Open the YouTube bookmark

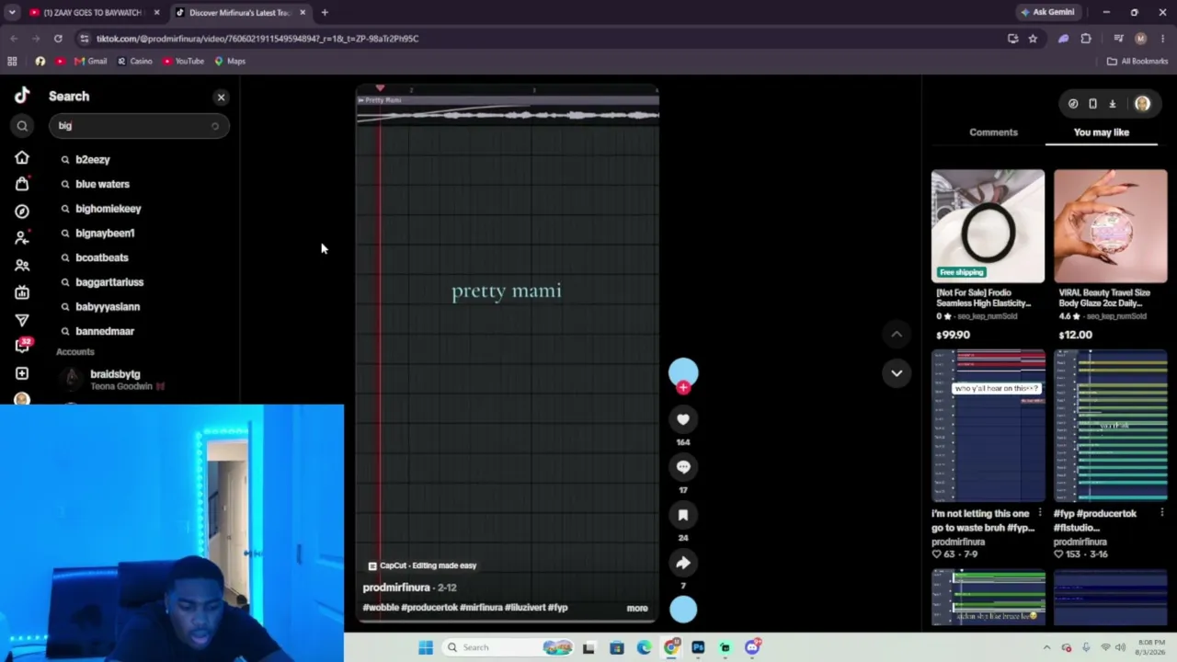(183, 62)
